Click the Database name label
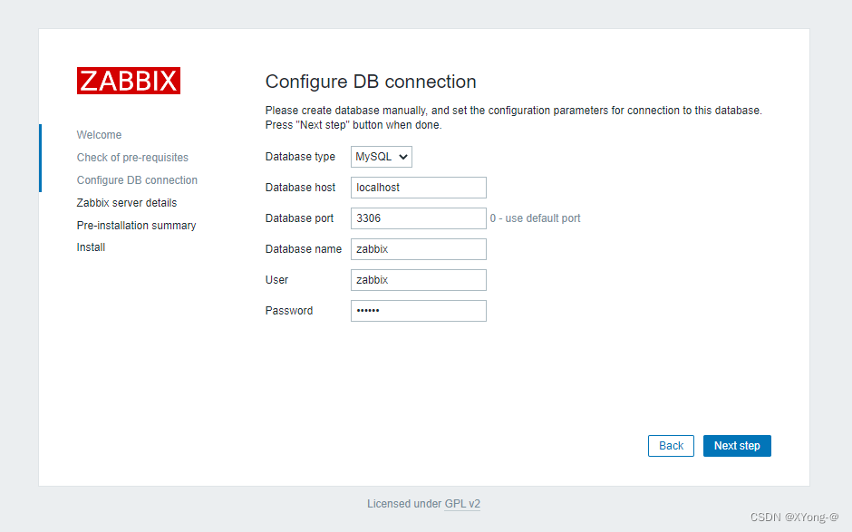Screen dimensions: 852x532 (x=304, y=249)
